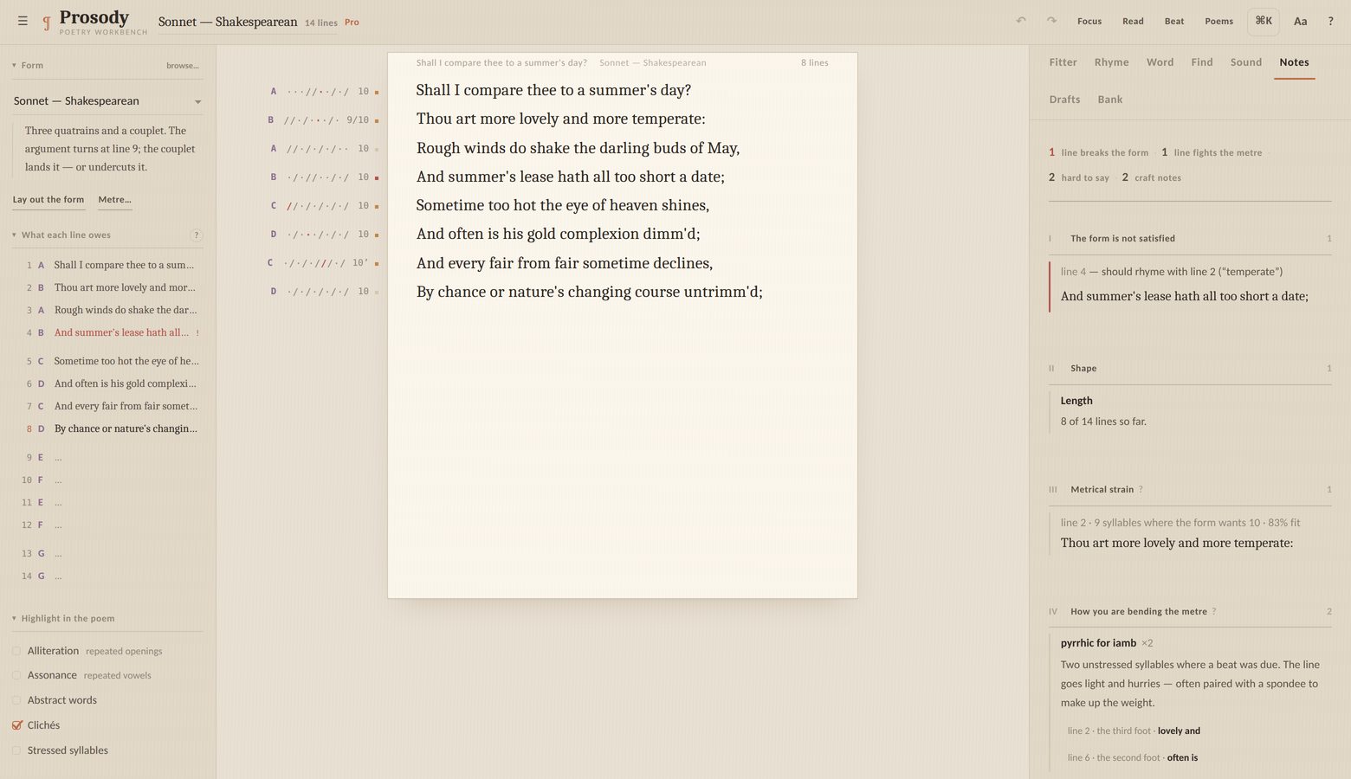This screenshot has height=779, width=1351.
Task: Open the Word tab
Action: [1160, 62]
